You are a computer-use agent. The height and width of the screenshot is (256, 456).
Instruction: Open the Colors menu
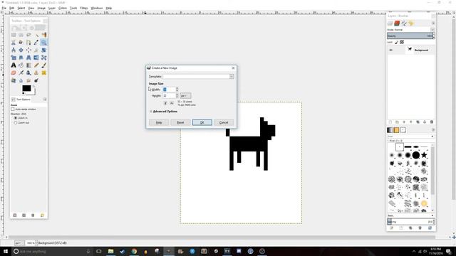63,8
